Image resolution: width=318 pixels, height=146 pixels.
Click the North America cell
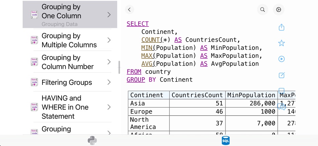pos(149,123)
